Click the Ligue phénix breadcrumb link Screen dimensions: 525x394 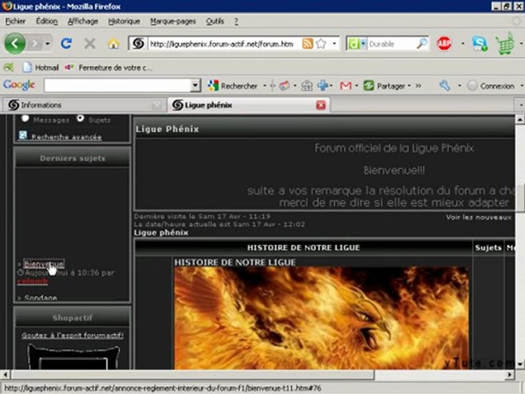[x=161, y=233]
